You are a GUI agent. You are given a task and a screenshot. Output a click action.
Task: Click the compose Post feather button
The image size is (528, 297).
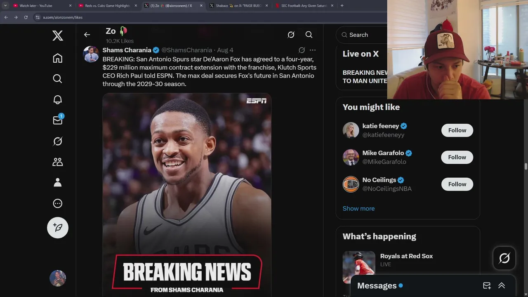pos(58,228)
